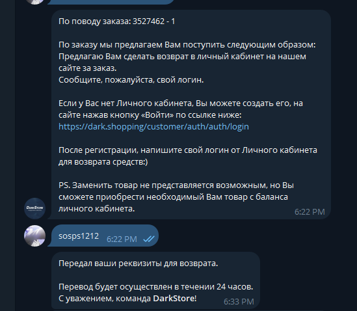
Task: Click the bold DarkStore word in the signature
Action: click(174, 298)
